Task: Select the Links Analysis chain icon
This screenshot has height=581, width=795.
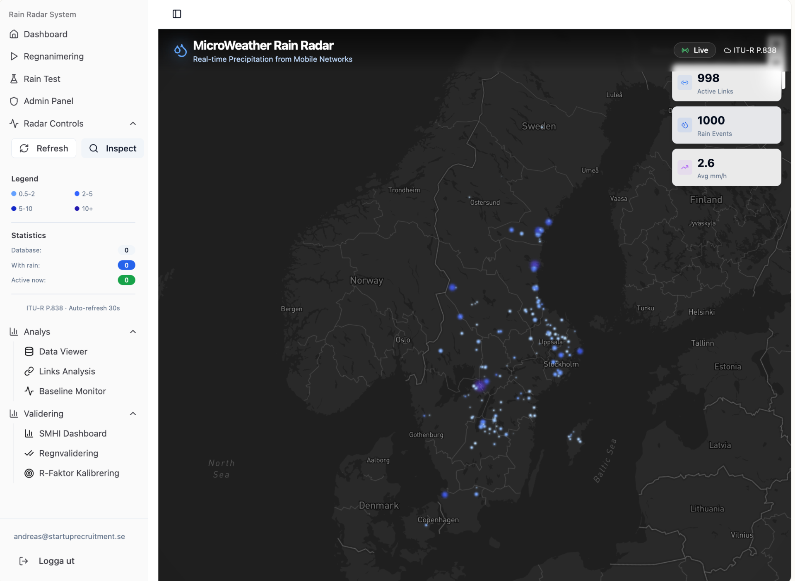Action: tap(29, 371)
